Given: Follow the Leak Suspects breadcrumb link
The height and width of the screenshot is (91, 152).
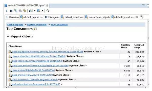Looking at the screenshot, I should [x=15, y=25].
